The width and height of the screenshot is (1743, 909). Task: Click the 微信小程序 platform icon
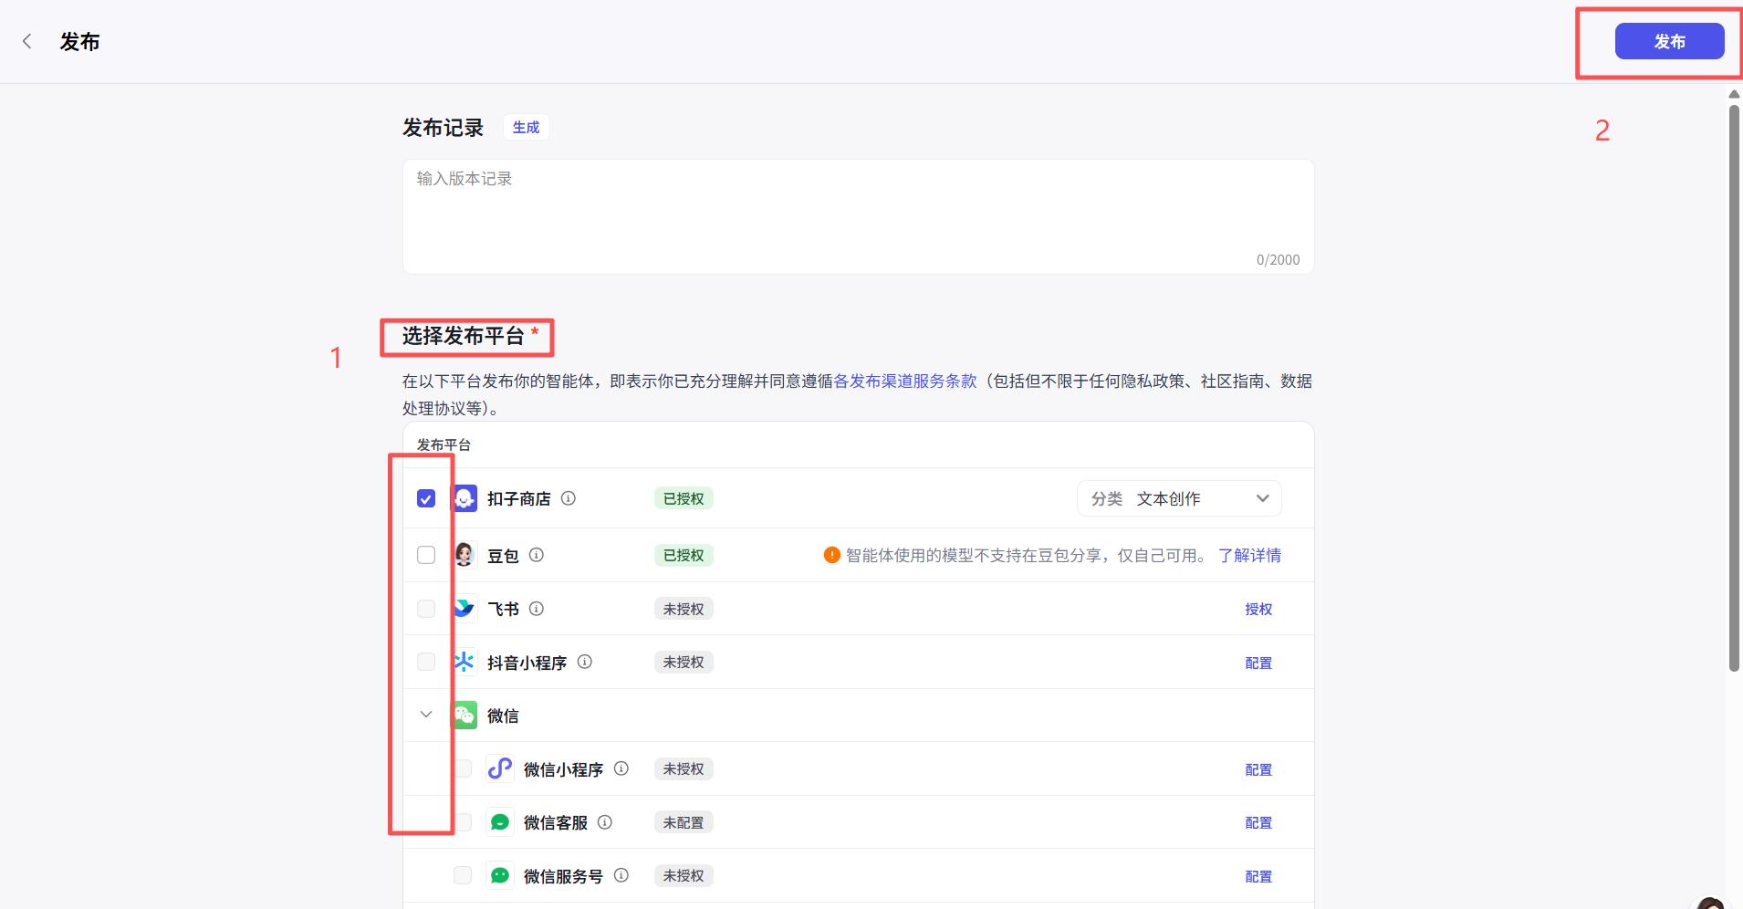(500, 768)
